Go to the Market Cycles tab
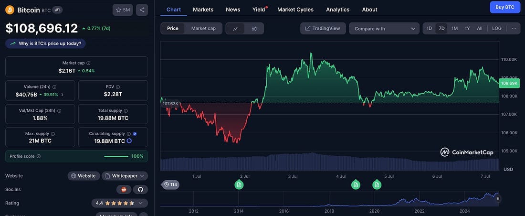Screen dimensions: 525x216 point(295,10)
